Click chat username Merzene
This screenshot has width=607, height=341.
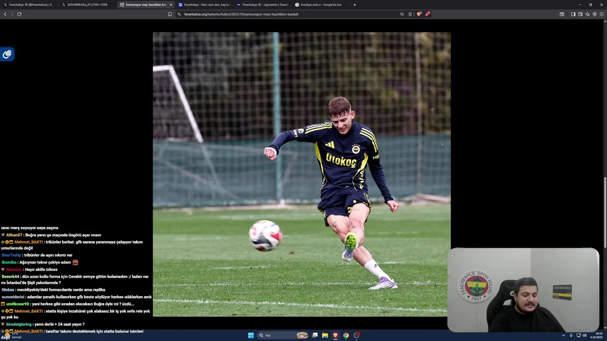(x=14, y=269)
